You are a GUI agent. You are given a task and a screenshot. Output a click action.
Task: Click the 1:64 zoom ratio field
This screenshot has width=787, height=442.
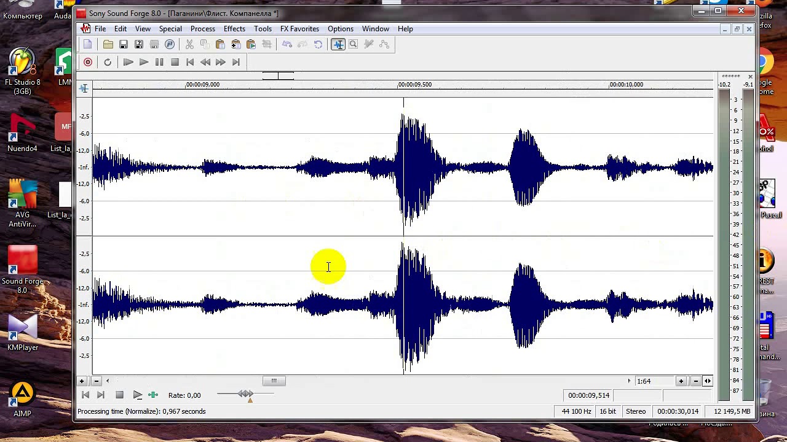pyautogui.click(x=654, y=381)
